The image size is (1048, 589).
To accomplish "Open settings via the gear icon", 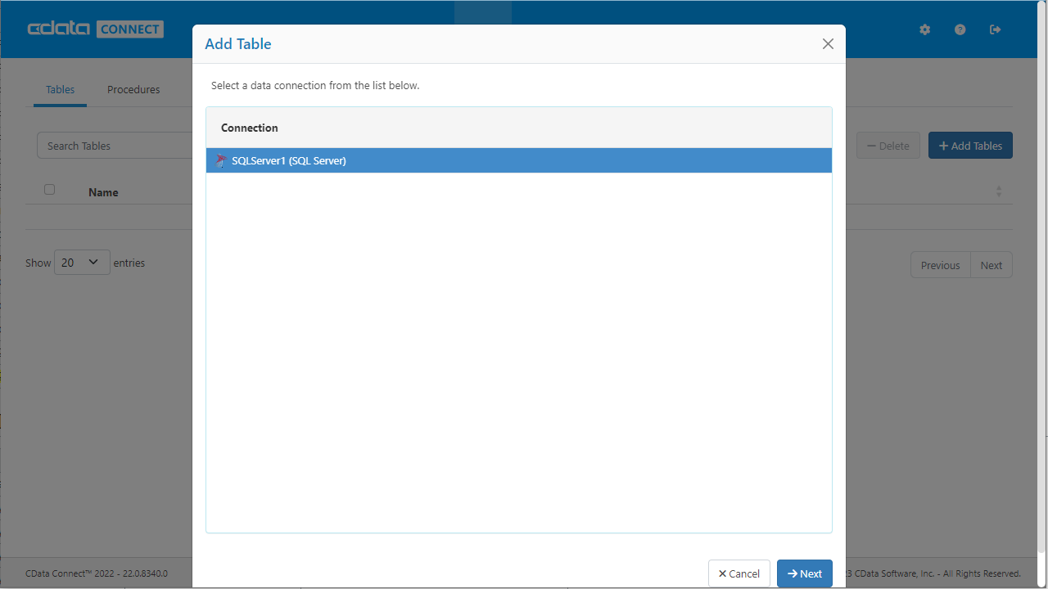I will click(925, 29).
